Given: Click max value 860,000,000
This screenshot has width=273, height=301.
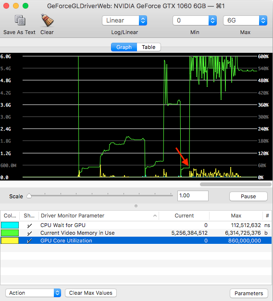Looking at the screenshot, I should coord(244,241).
